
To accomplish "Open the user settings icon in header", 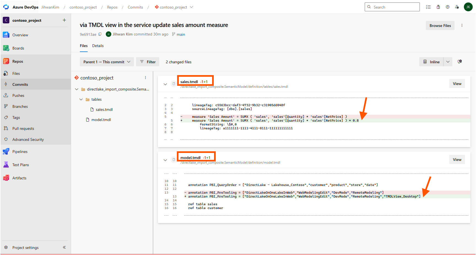I will click(x=457, y=7).
